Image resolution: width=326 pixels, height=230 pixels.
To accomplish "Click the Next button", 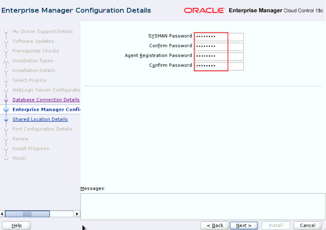I will [244, 225].
